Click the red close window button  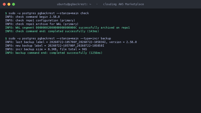pos(4,4)
